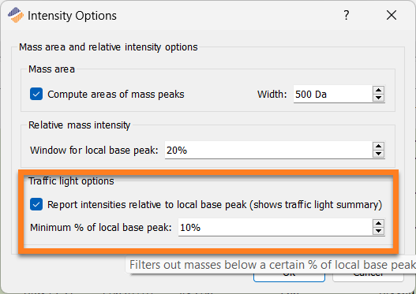Uncheck Compute areas of mass peaks
Image resolution: width=416 pixels, height=294 pixels.
tap(36, 94)
